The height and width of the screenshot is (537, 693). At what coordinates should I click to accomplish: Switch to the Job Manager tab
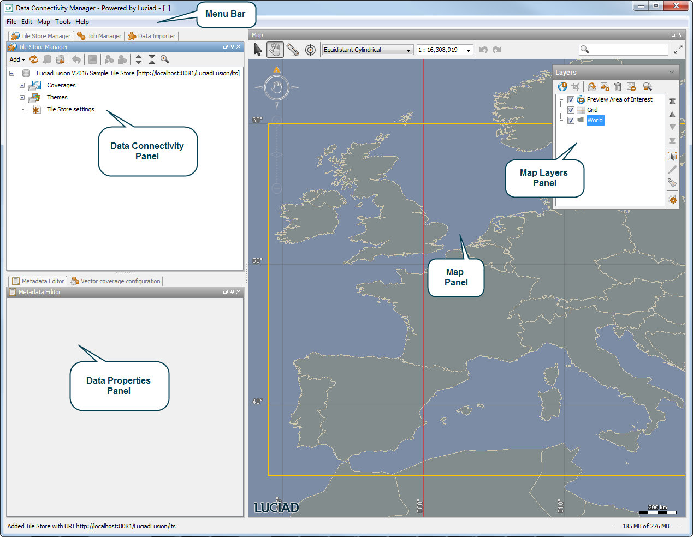point(99,36)
